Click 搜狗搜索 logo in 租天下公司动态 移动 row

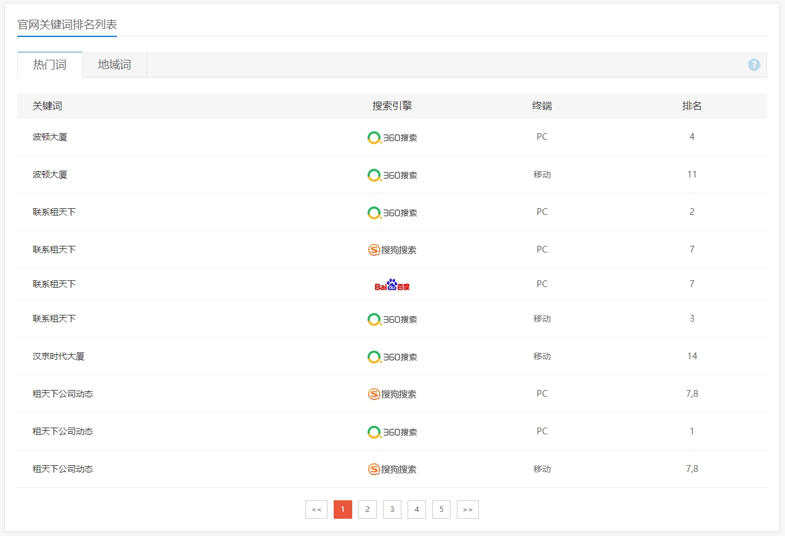click(392, 469)
